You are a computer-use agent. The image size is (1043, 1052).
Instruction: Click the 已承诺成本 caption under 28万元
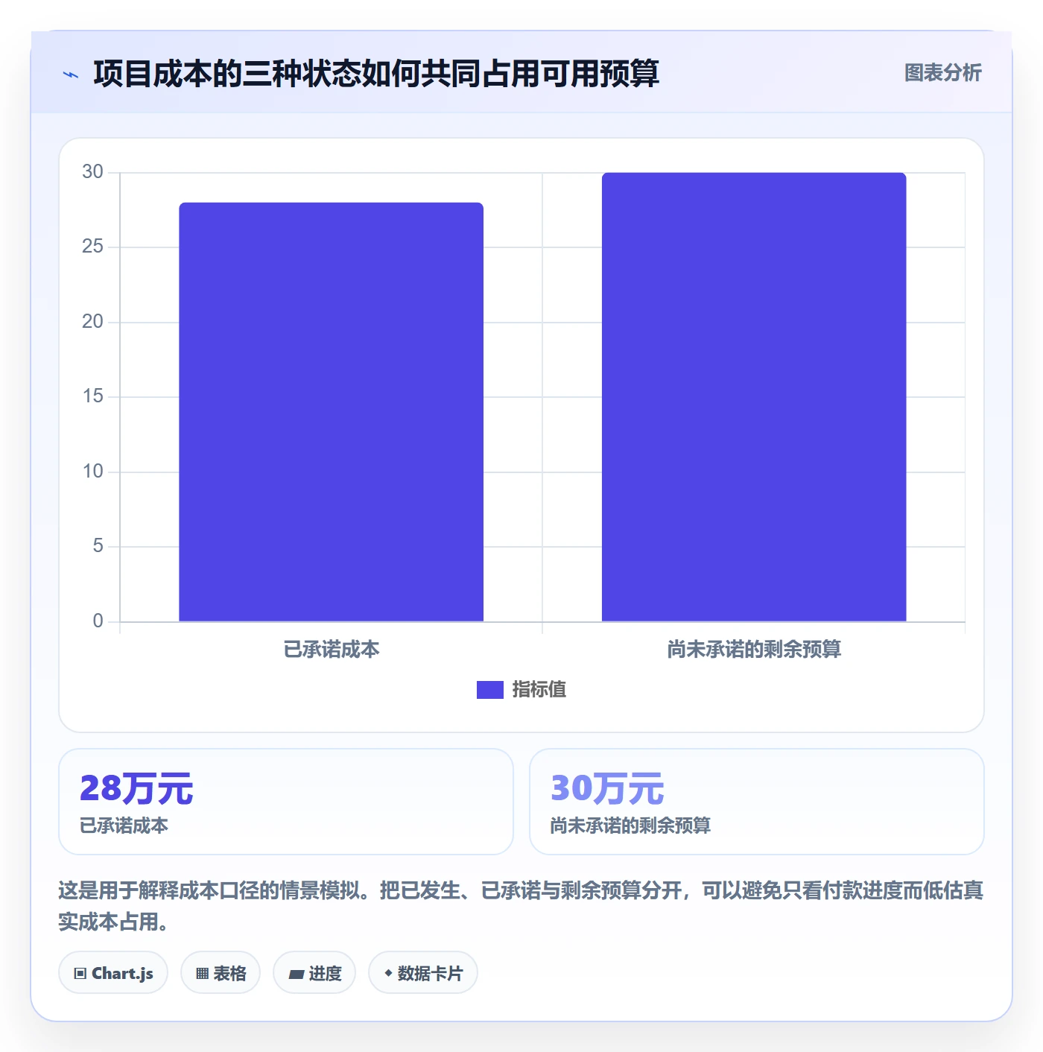(x=124, y=826)
